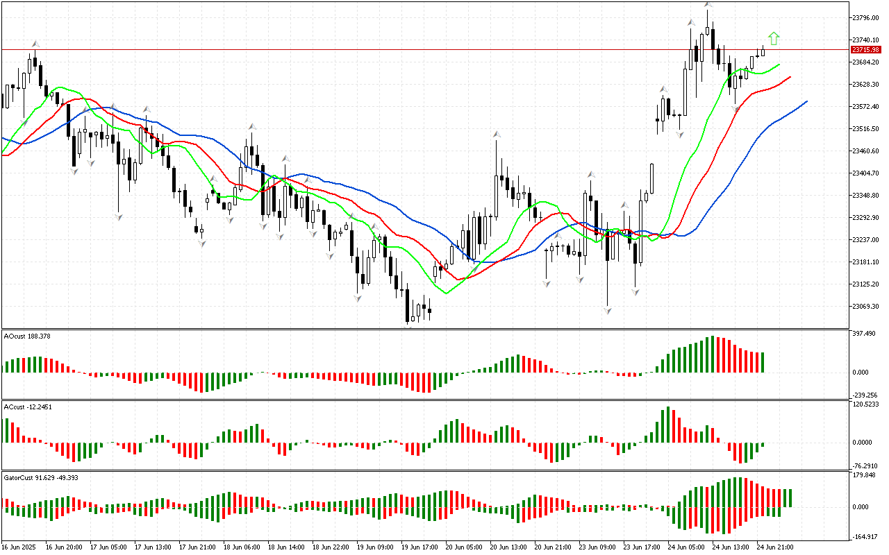Click the up fractal at the 16 Jun peak
Image resolution: width=889 pixels, height=555 pixels.
[x=35, y=44]
